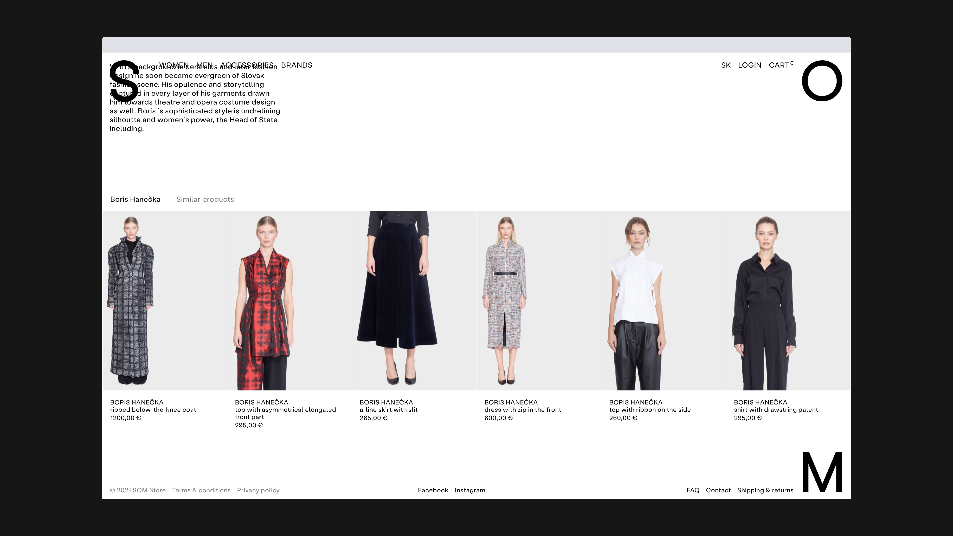Click the large M logo letter
Viewport: 953px width, 536px height.
pos(822,472)
